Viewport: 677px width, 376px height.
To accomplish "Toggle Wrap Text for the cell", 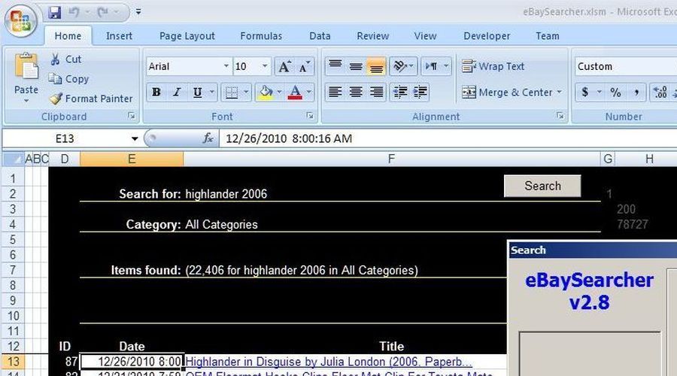I will 493,67.
